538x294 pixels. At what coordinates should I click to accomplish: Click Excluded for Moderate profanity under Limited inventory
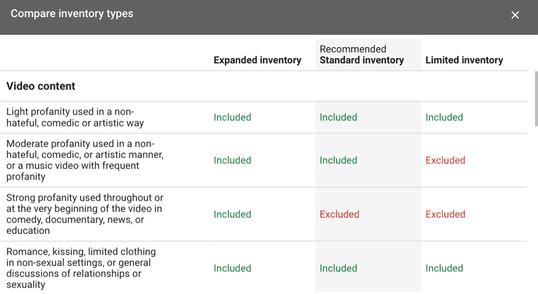445,161
